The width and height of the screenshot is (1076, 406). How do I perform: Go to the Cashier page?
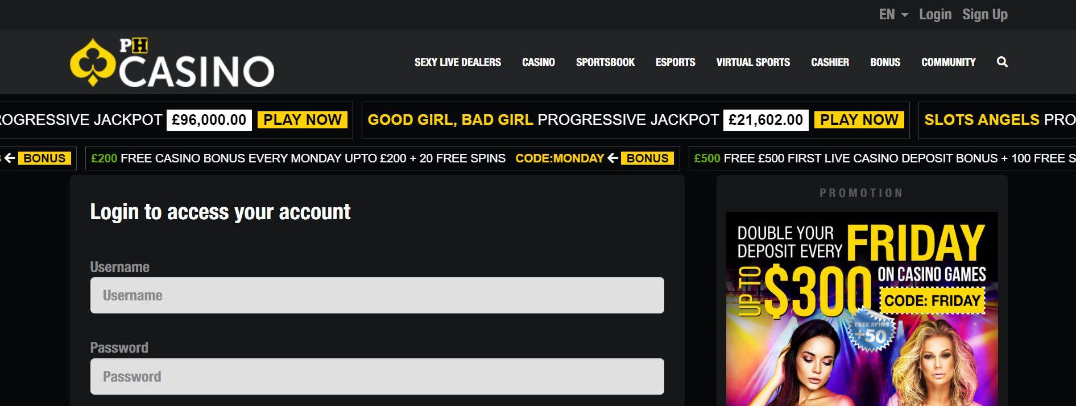(830, 62)
